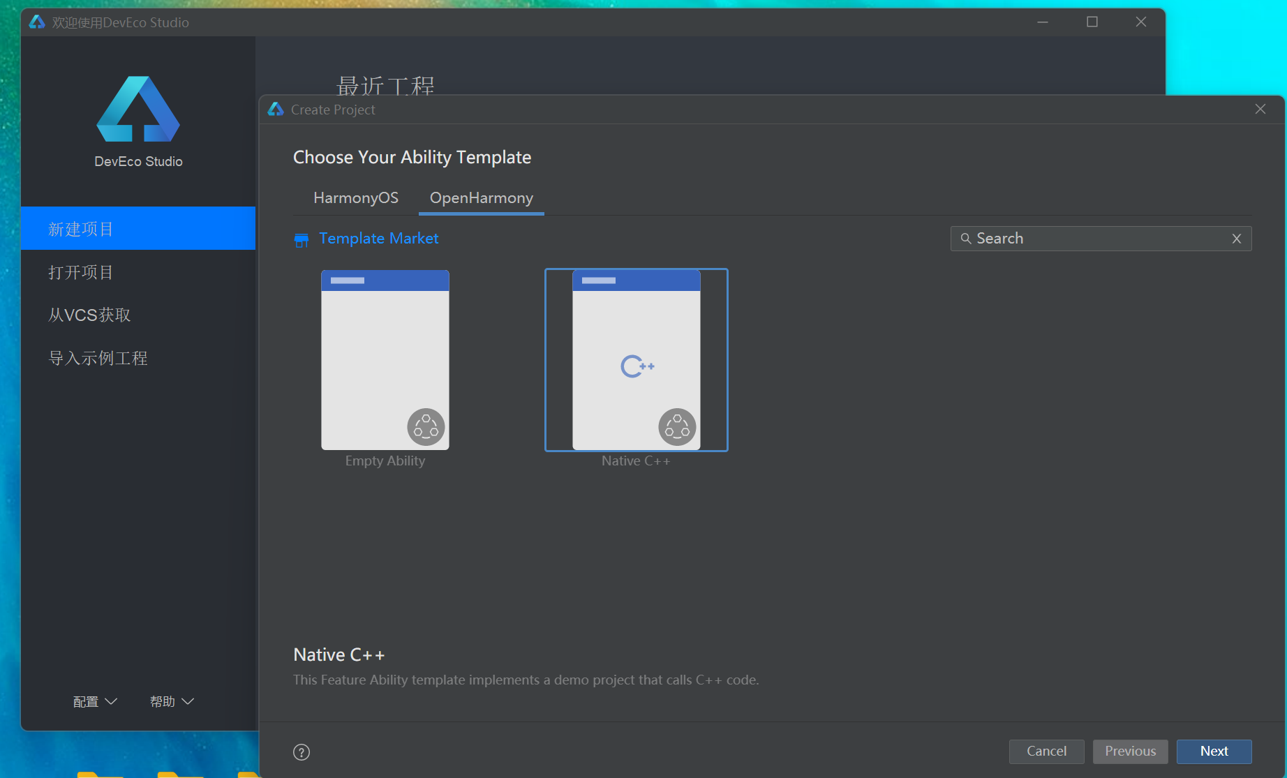Click the Empty Ability label text
Screen dimensions: 1287x778
385,461
